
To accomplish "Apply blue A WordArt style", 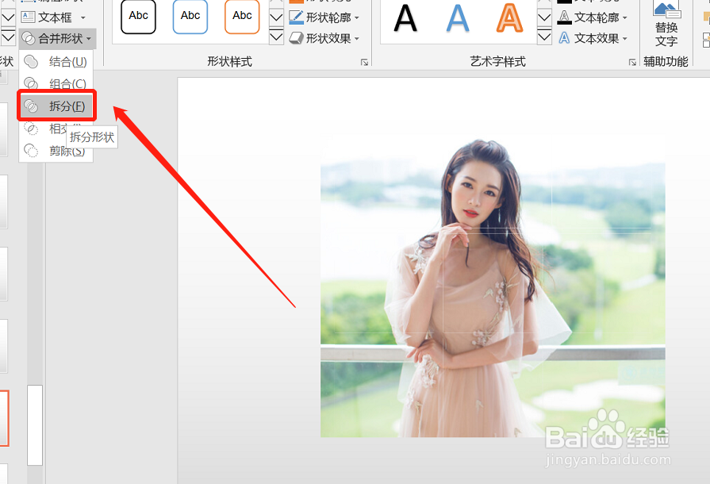I will click(x=457, y=18).
